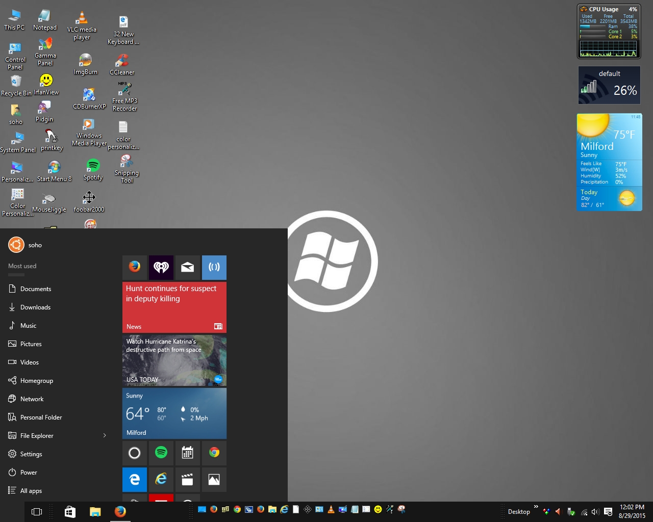Open the Action Center notifications icon
Image resolution: width=653 pixels, height=522 pixels.
click(608, 512)
